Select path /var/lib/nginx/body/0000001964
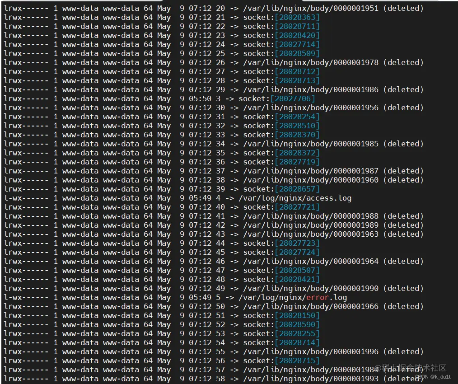Image resolution: width=458 pixels, height=384 pixels. [311, 262]
